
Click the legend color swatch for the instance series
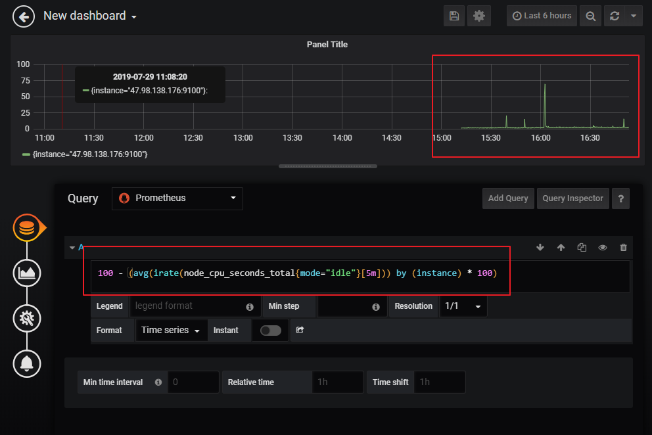26,154
